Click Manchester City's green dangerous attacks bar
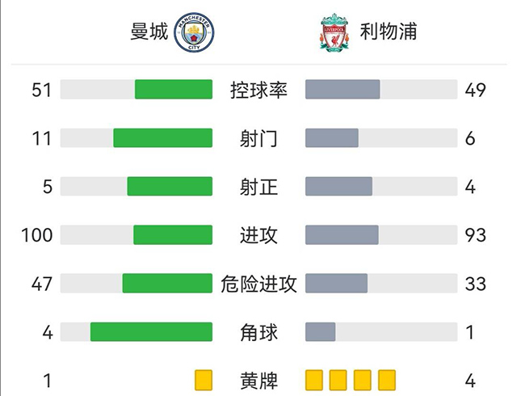 point(167,284)
